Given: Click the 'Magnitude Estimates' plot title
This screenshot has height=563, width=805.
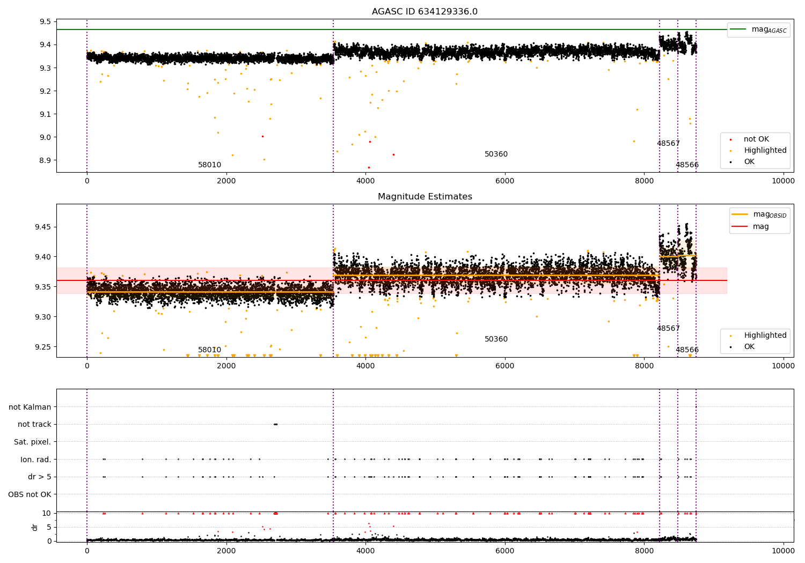Looking at the screenshot, I should pos(425,197).
